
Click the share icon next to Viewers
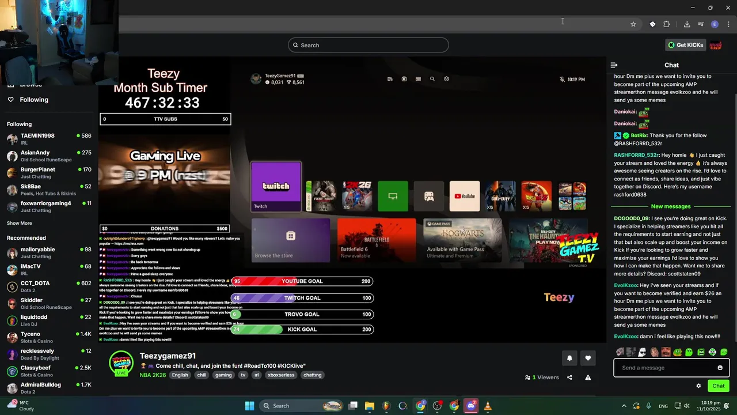(569, 378)
